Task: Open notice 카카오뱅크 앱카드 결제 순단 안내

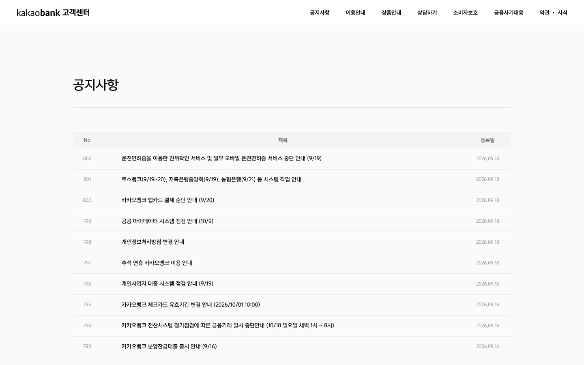Action: 168,200
